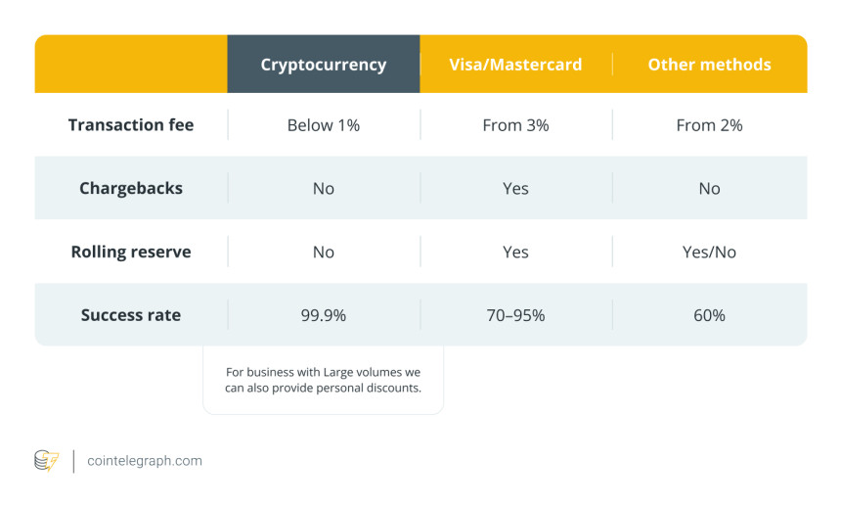
Task: Click No under Cryptocurrency rolling reserve
Action: [324, 252]
